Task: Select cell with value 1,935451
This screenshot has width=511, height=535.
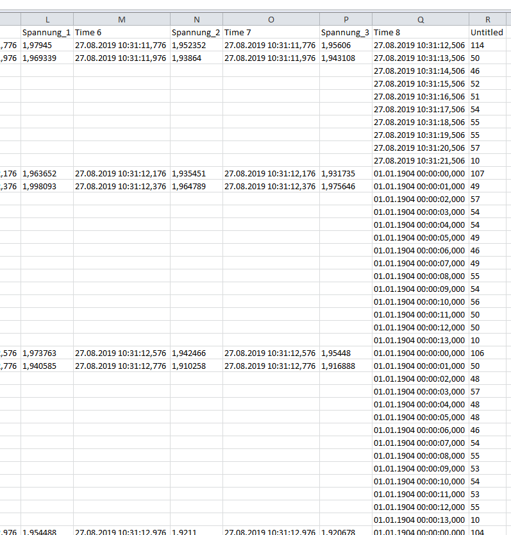Action: (196, 173)
